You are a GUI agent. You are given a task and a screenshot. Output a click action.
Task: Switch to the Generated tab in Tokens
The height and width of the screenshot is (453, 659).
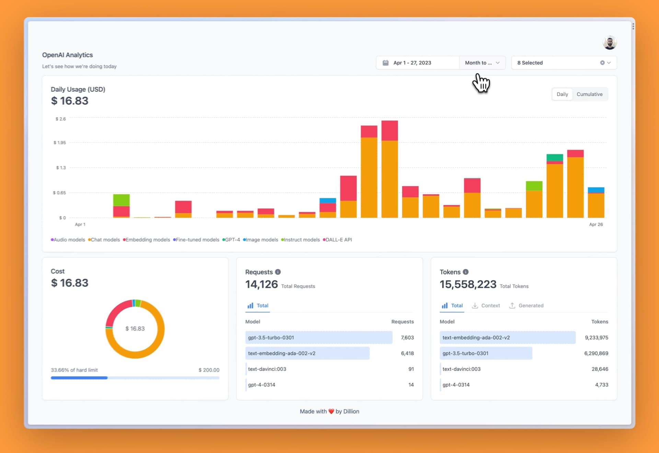pyautogui.click(x=527, y=306)
